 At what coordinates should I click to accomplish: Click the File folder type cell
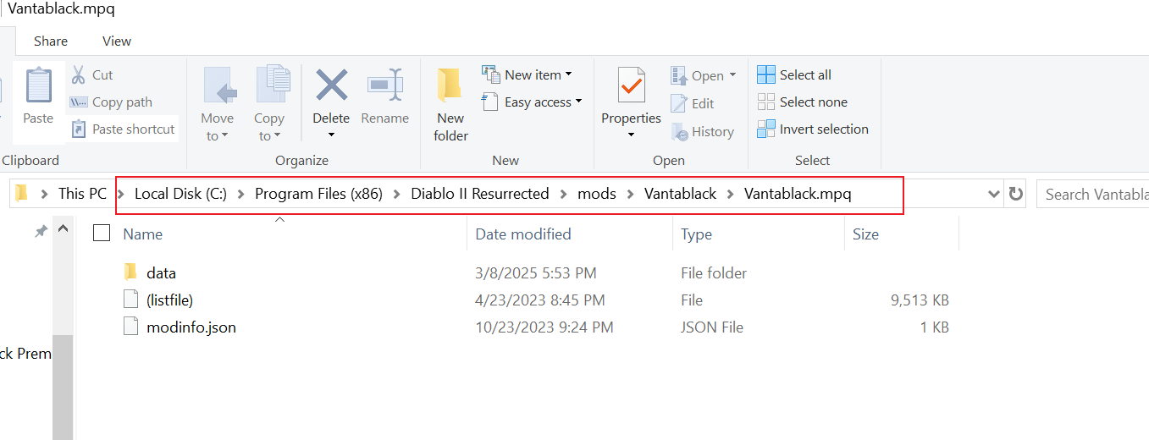pyautogui.click(x=714, y=272)
